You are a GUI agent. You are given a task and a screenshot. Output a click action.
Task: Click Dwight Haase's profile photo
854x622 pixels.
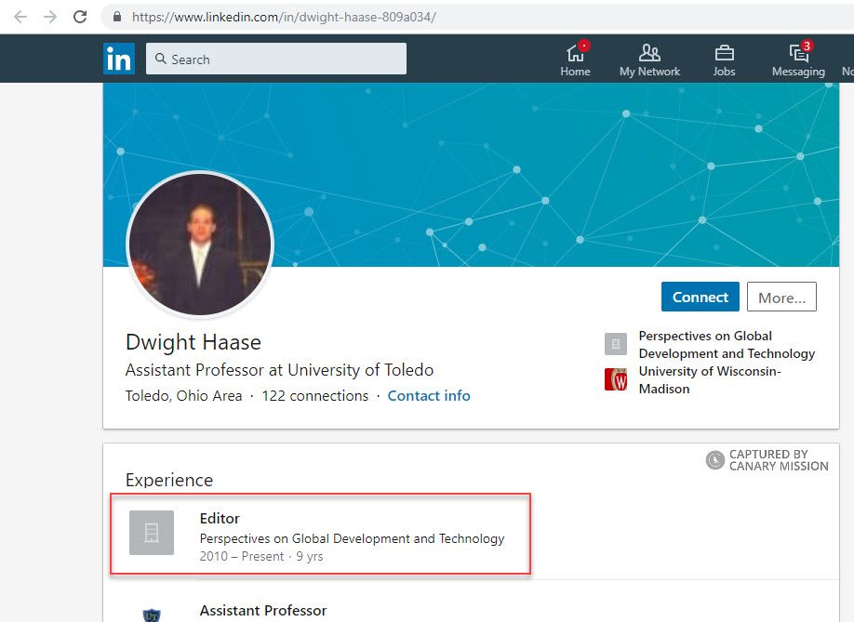click(200, 245)
